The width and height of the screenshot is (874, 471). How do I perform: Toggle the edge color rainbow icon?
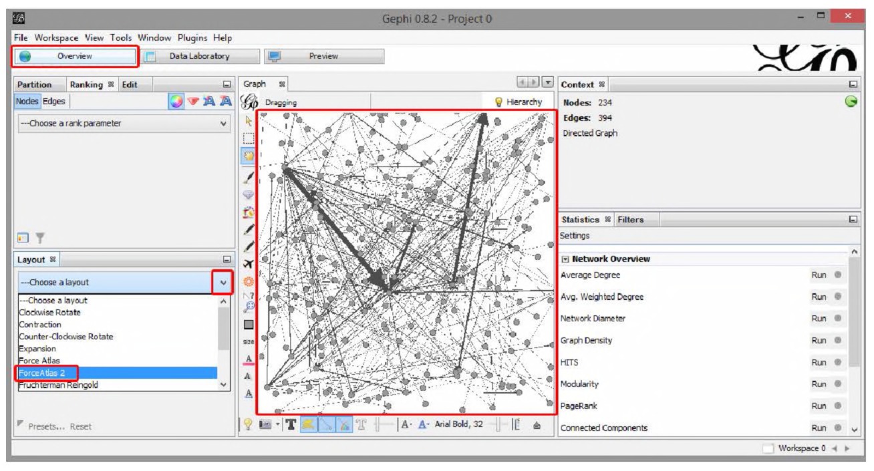click(344, 424)
